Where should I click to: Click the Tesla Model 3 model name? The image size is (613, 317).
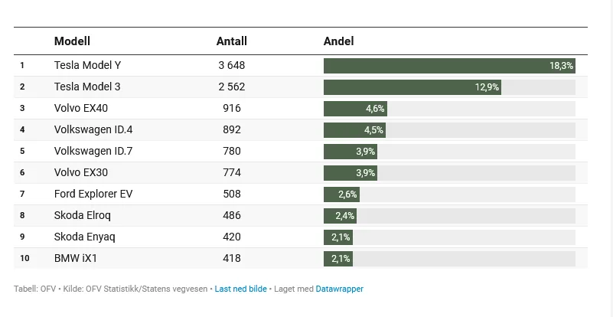(86, 87)
